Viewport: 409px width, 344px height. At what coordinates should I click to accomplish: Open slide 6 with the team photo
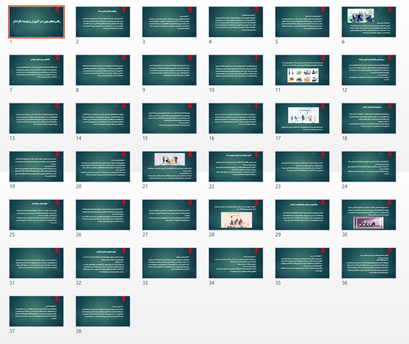coord(369,22)
